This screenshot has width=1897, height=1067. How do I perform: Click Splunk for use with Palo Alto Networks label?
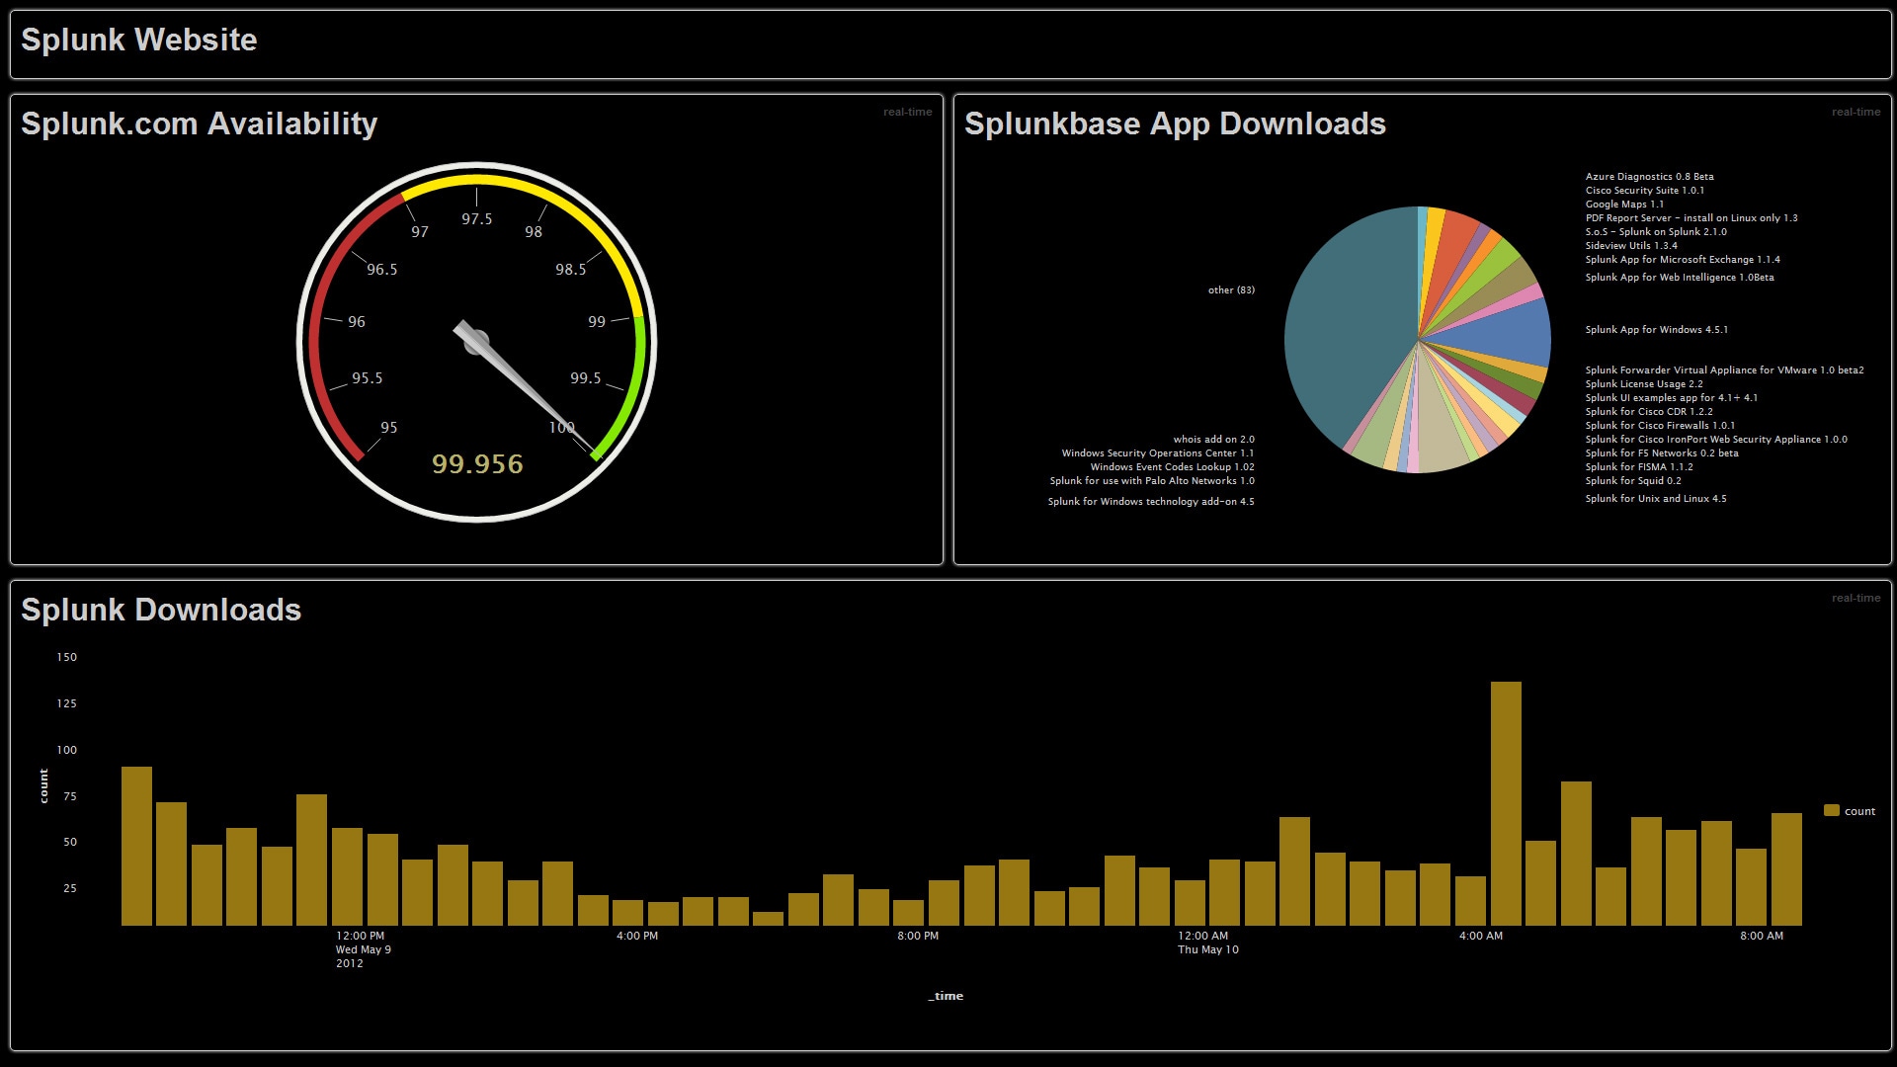click(1152, 481)
